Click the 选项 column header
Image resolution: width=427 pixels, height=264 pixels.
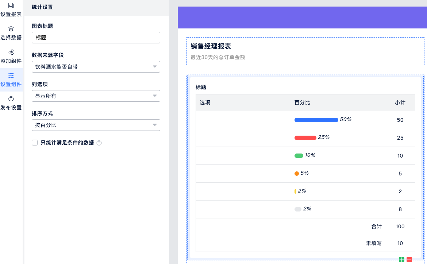tap(205, 103)
